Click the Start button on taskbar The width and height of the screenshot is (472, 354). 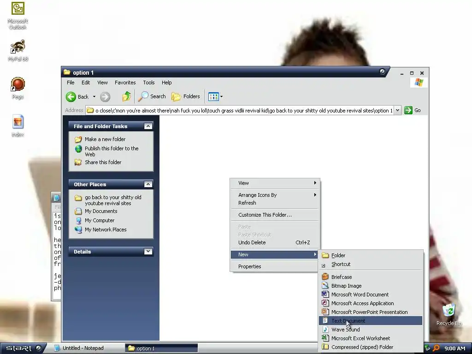click(23, 348)
